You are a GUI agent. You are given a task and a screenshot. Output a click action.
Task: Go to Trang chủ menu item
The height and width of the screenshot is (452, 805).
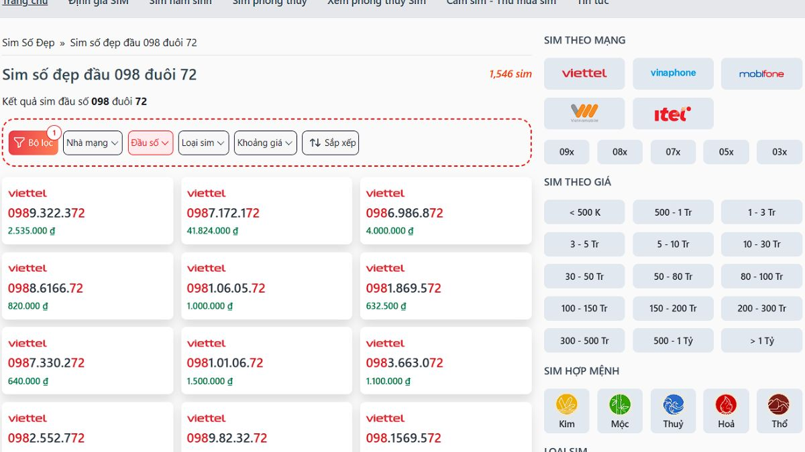coord(25,3)
